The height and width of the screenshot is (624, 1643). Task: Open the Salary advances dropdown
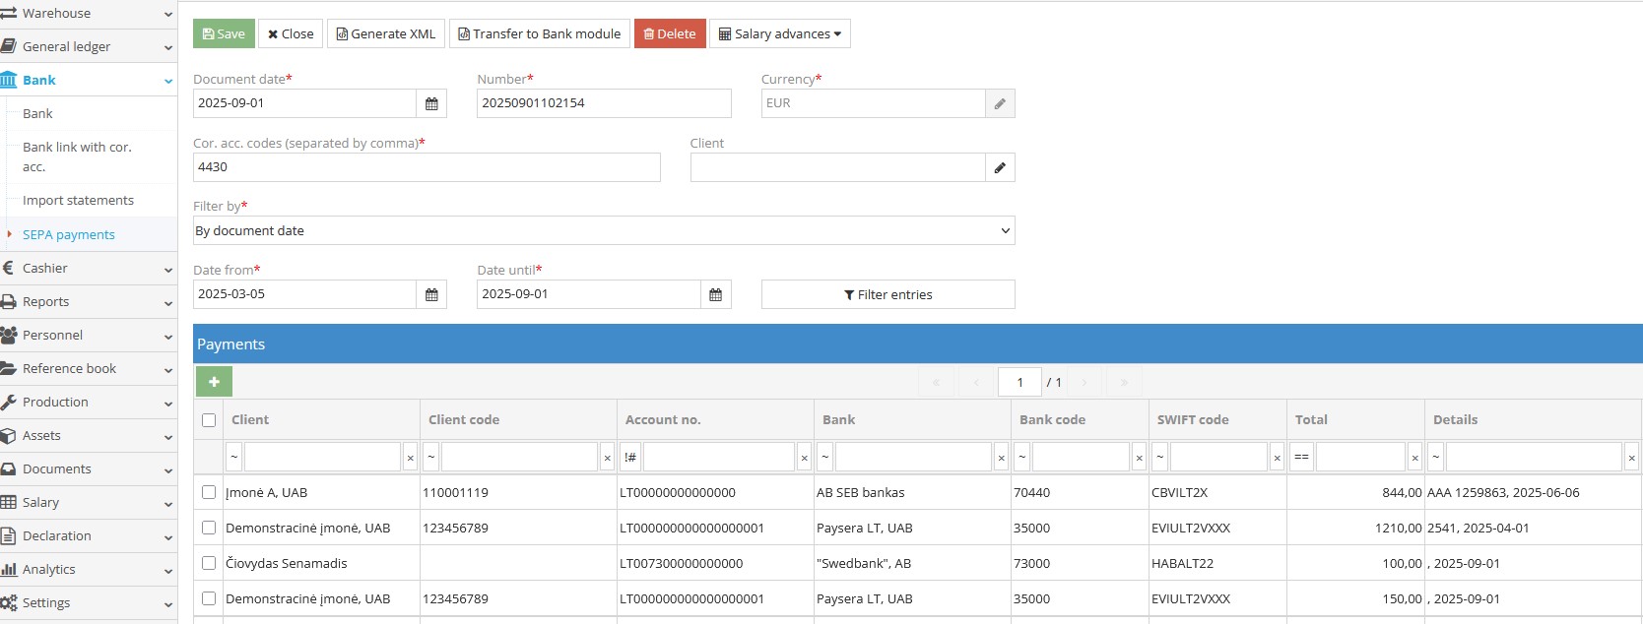tap(779, 33)
